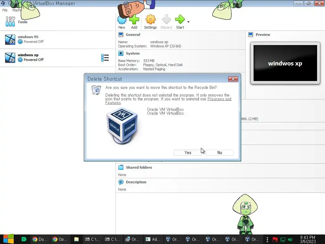This screenshot has width=325, height=244.
Task: Open the File menu
Action: point(5,10)
